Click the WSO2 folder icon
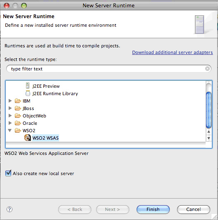 [x=18, y=131]
